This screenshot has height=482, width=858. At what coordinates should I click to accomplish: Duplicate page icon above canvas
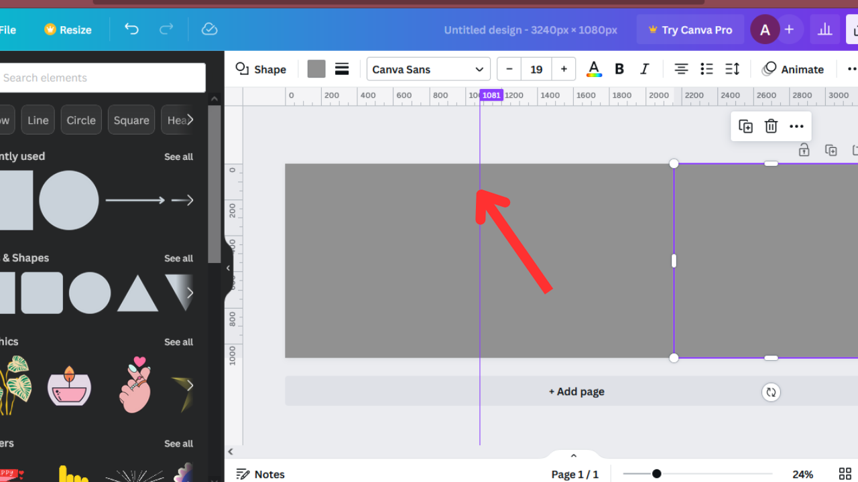831,151
